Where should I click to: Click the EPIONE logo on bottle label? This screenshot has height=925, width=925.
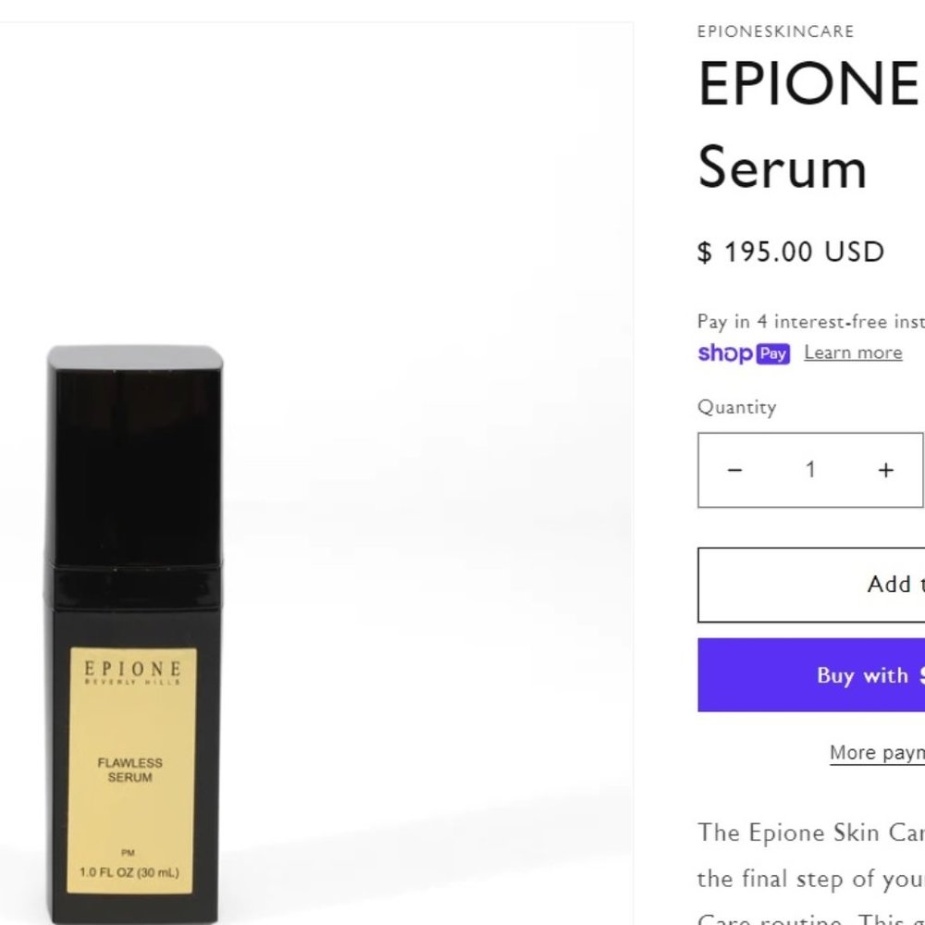pos(132,672)
